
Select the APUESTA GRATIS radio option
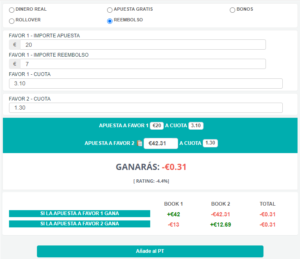(110, 10)
